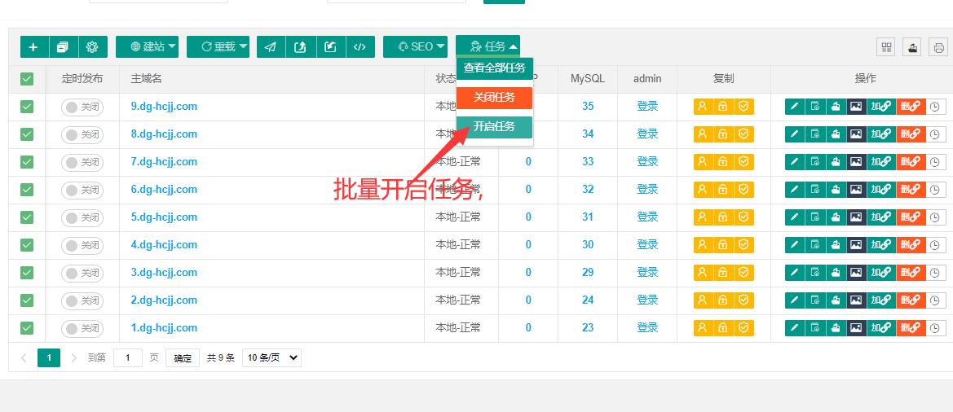Image resolution: width=953 pixels, height=412 pixels.
Task: Click the add-link 加 icon for 7.dg-hcjj.com
Action: [881, 162]
